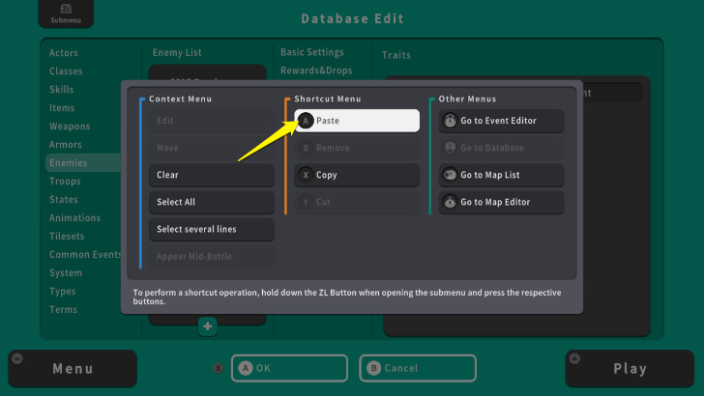Start the game with Play button
This screenshot has height=396, width=704.
click(630, 369)
